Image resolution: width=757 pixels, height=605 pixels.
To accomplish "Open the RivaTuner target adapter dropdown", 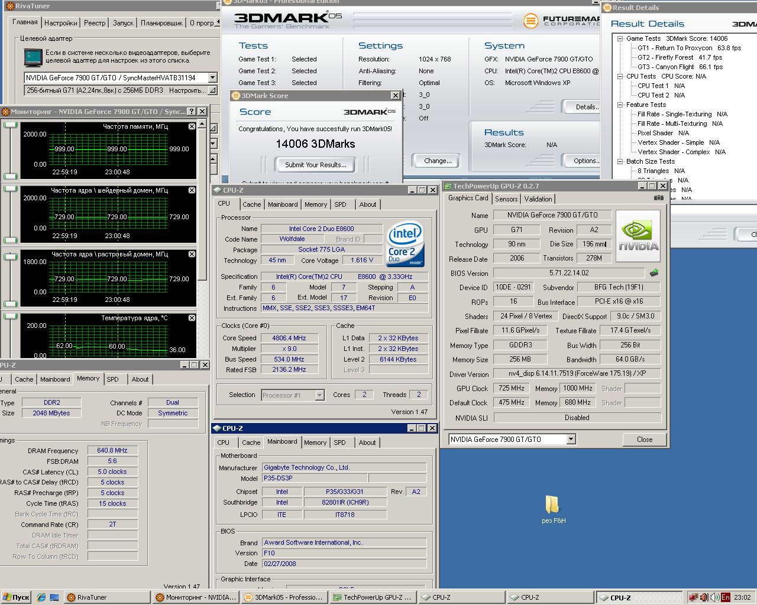I will (212, 77).
